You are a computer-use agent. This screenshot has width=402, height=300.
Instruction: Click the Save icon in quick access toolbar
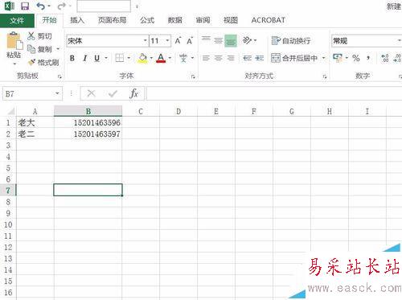click(25, 6)
